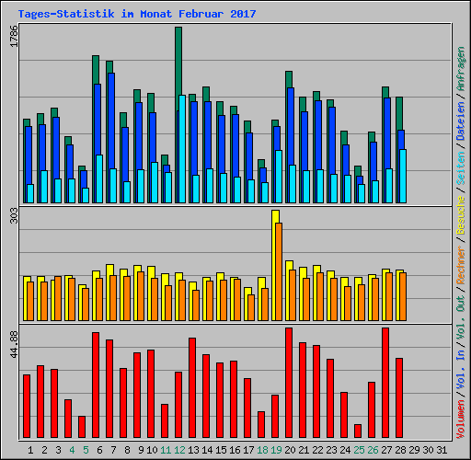Click day label 14 on x-axis

pos(207,450)
